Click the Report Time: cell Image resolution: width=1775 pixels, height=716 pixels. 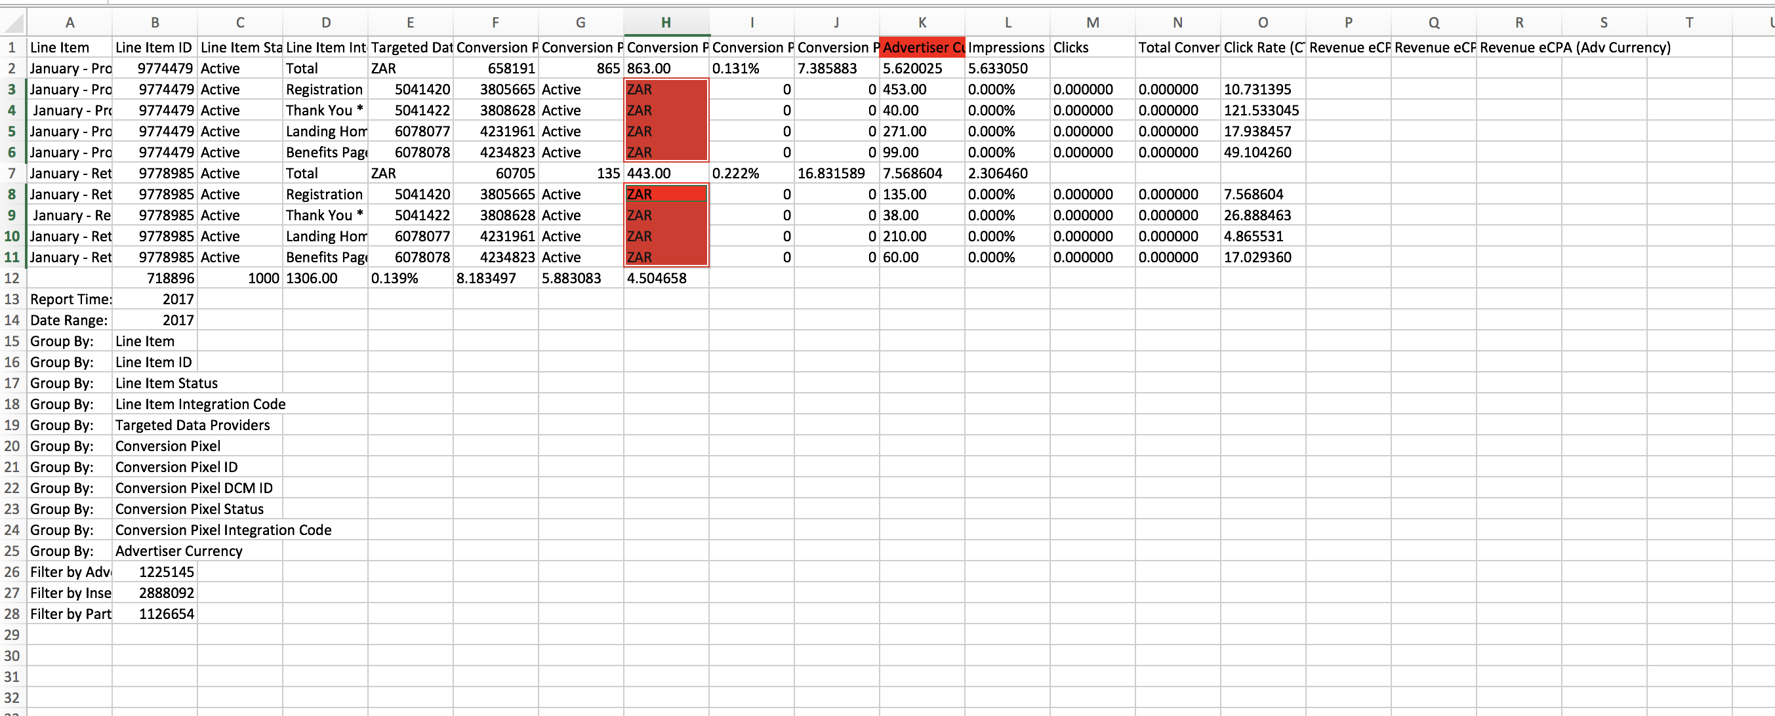point(69,300)
